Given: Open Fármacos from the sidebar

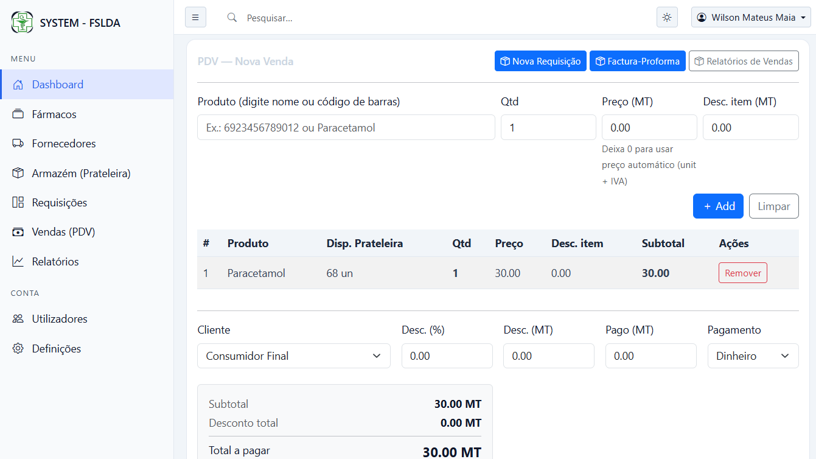Looking at the screenshot, I should coord(54,114).
